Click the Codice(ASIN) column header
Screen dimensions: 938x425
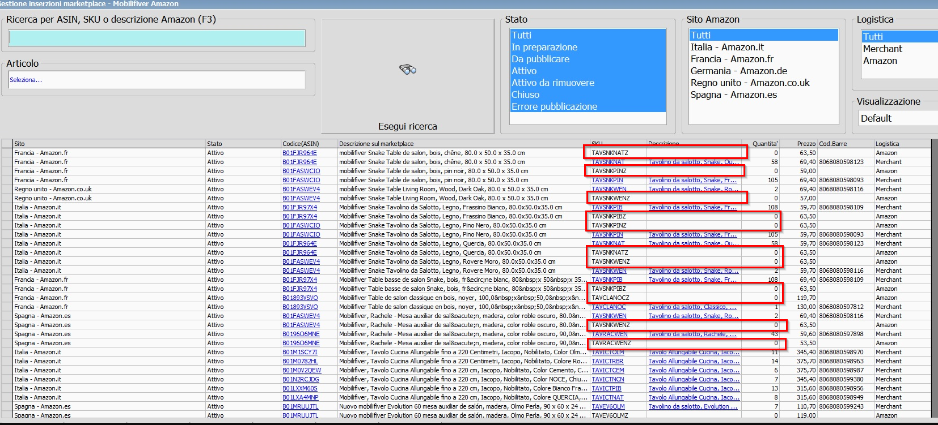tap(310, 144)
